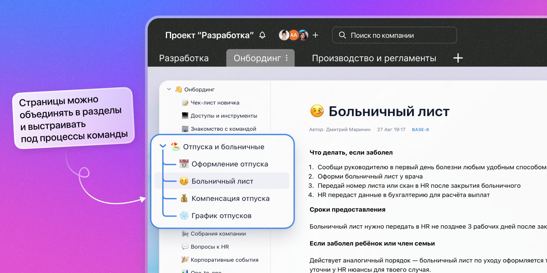
Task: Click the search magnifier icon
Action: pyautogui.click(x=342, y=35)
